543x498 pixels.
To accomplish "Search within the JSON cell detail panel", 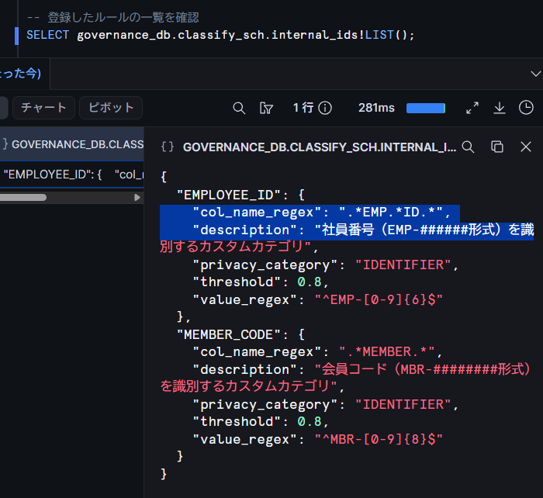I will tap(468, 147).
